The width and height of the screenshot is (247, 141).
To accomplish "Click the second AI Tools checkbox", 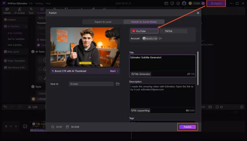I will 40,69.
